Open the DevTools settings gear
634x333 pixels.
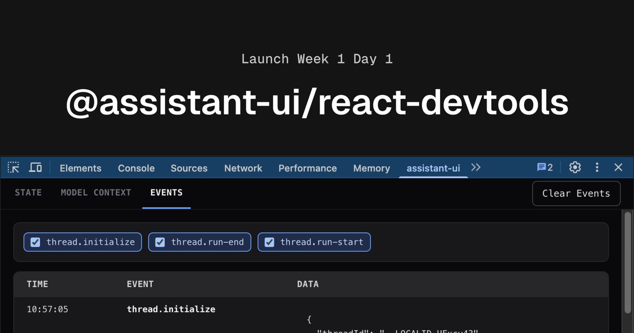point(575,167)
